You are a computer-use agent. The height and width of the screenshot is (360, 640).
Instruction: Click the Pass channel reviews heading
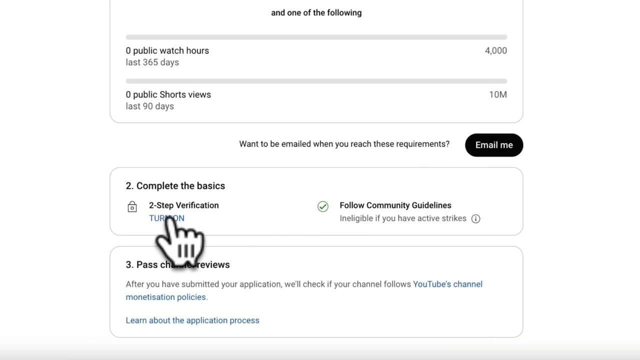point(177,264)
